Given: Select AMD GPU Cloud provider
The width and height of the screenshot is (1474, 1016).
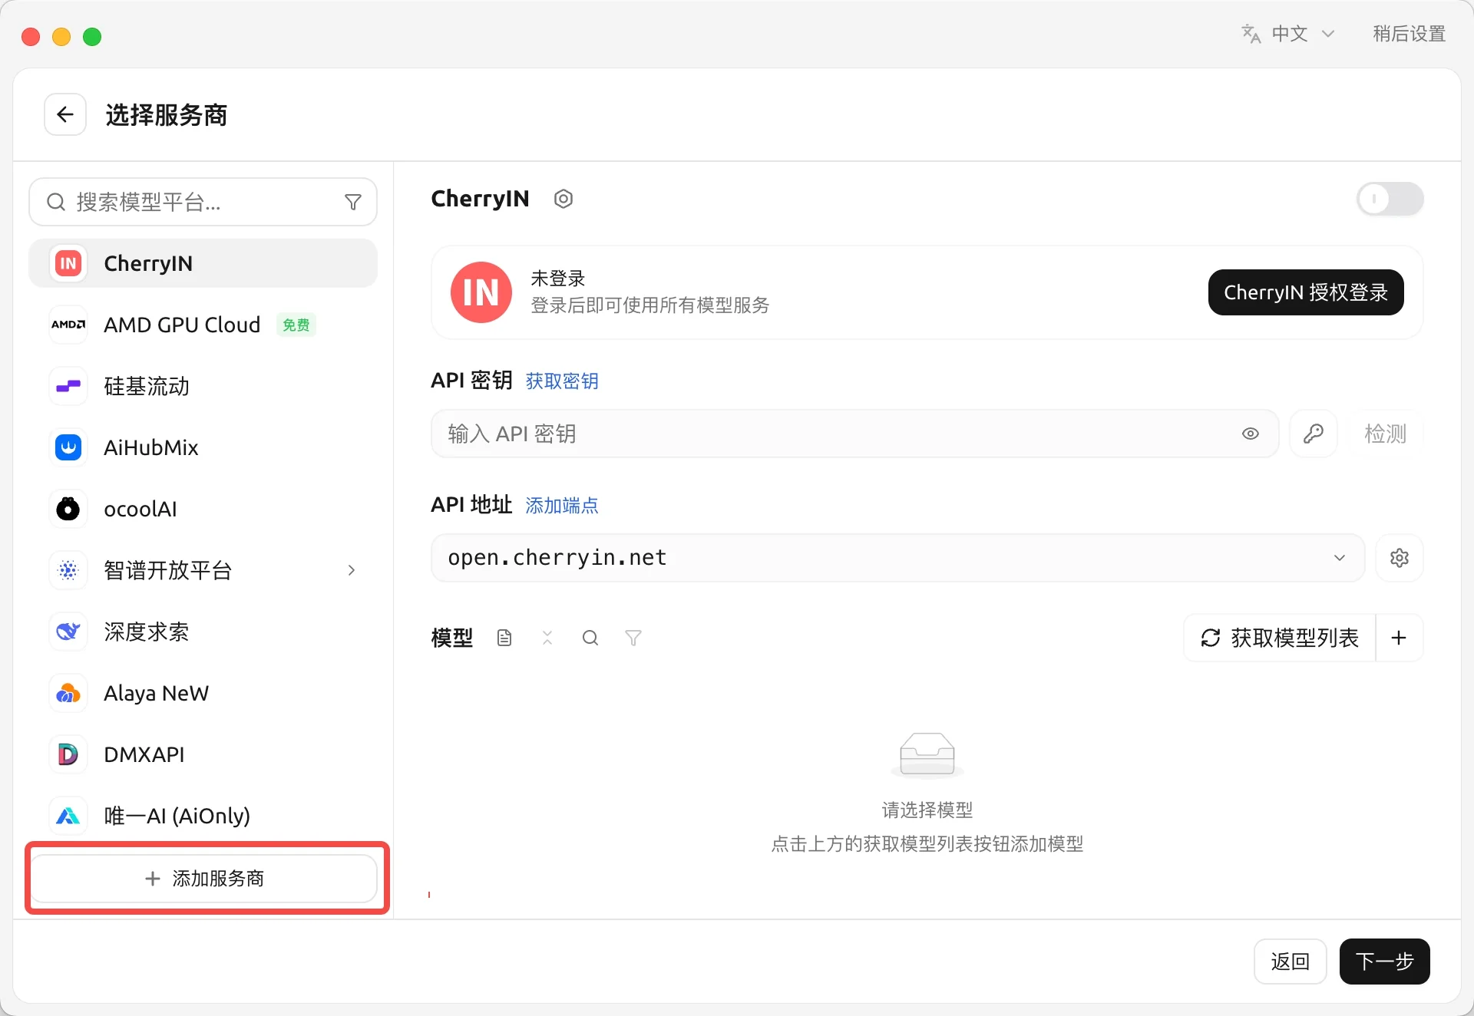Looking at the screenshot, I should [203, 325].
